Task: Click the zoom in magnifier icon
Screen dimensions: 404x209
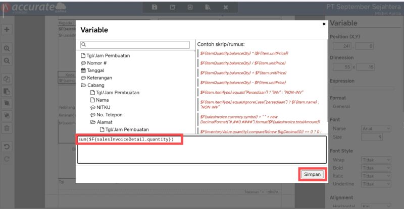Action: point(7,48)
